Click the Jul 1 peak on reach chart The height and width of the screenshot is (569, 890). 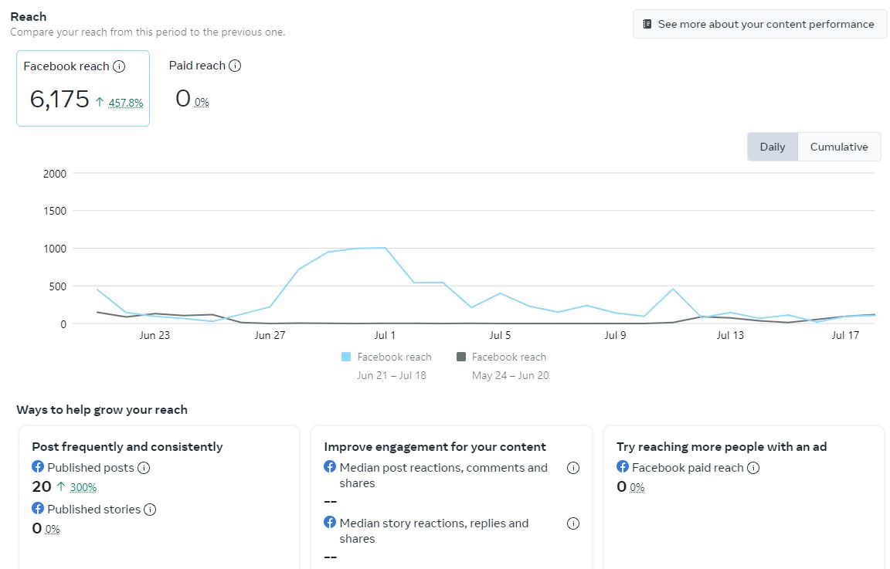[x=385, y=248]
